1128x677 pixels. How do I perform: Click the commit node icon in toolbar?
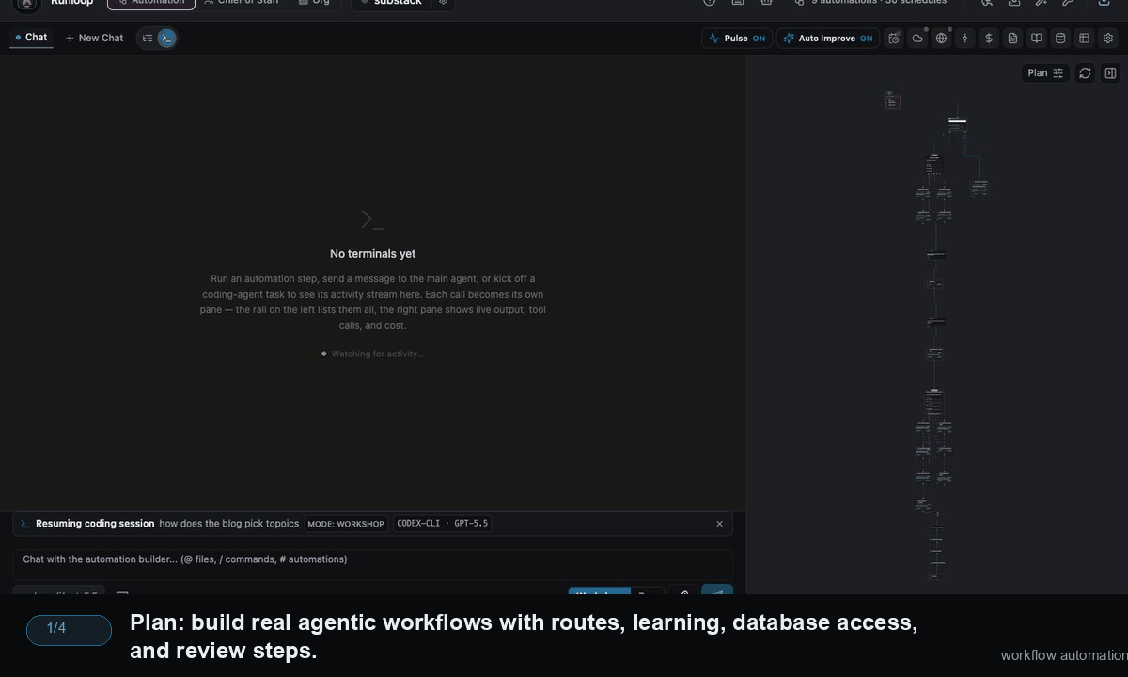pyautogui.click(x=964, y=39)
